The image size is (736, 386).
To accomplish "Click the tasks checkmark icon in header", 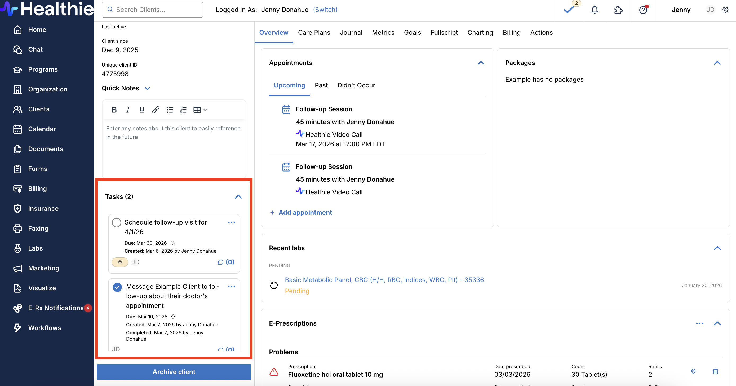I will 569,10.
